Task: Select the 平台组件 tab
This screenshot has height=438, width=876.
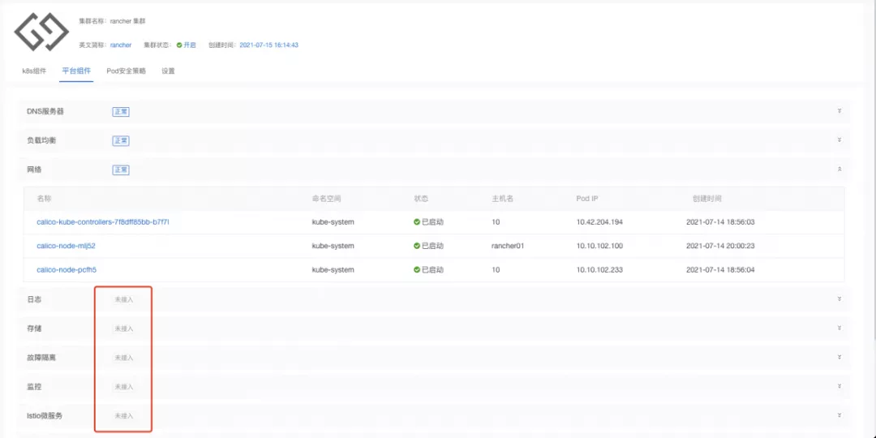Action: click(x=76, y=71)
